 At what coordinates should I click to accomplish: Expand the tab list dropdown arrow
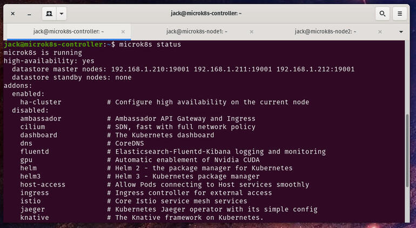click(x=401, y=32)
